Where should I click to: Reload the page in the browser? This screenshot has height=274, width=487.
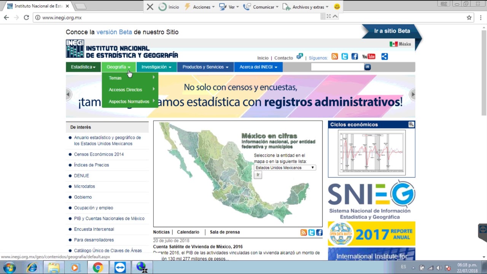click(26, 18)
